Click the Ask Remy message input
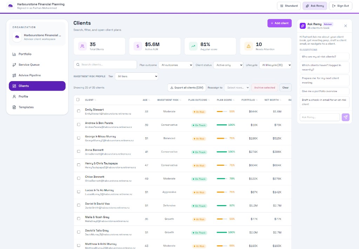 [320, 117]
